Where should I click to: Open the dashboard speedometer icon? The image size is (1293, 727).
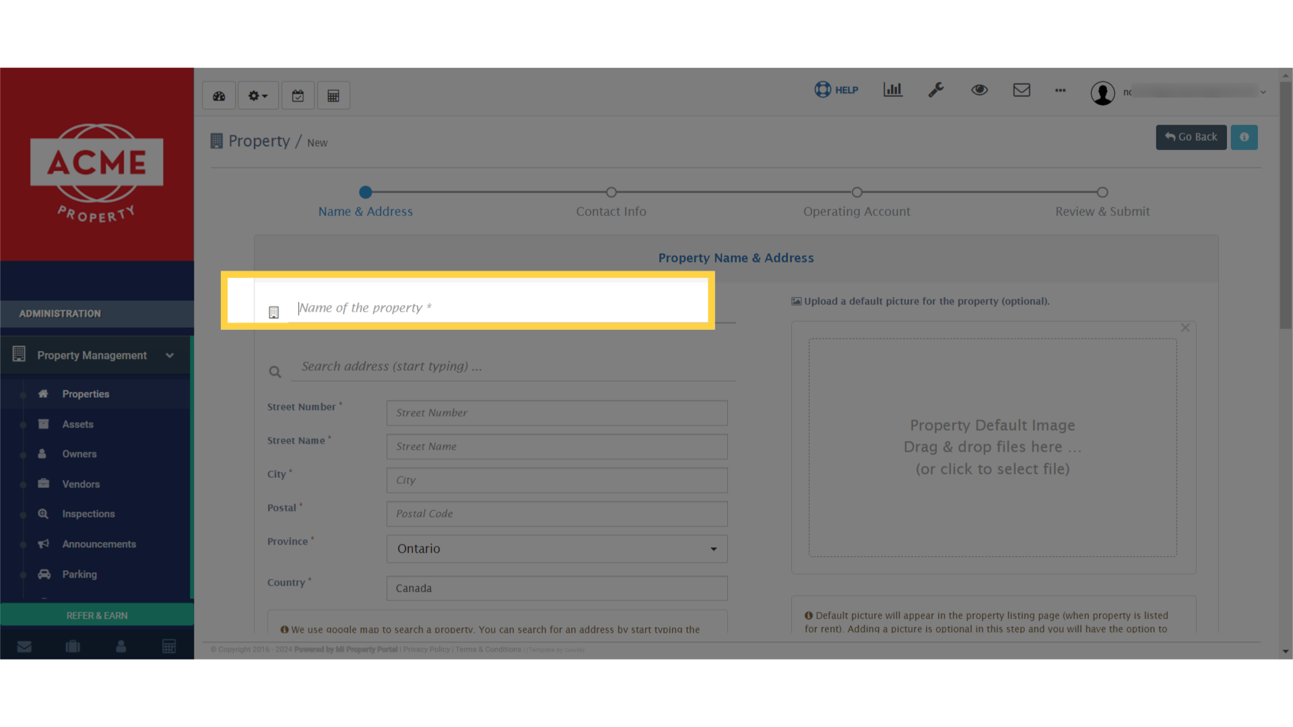coord(218,95)
